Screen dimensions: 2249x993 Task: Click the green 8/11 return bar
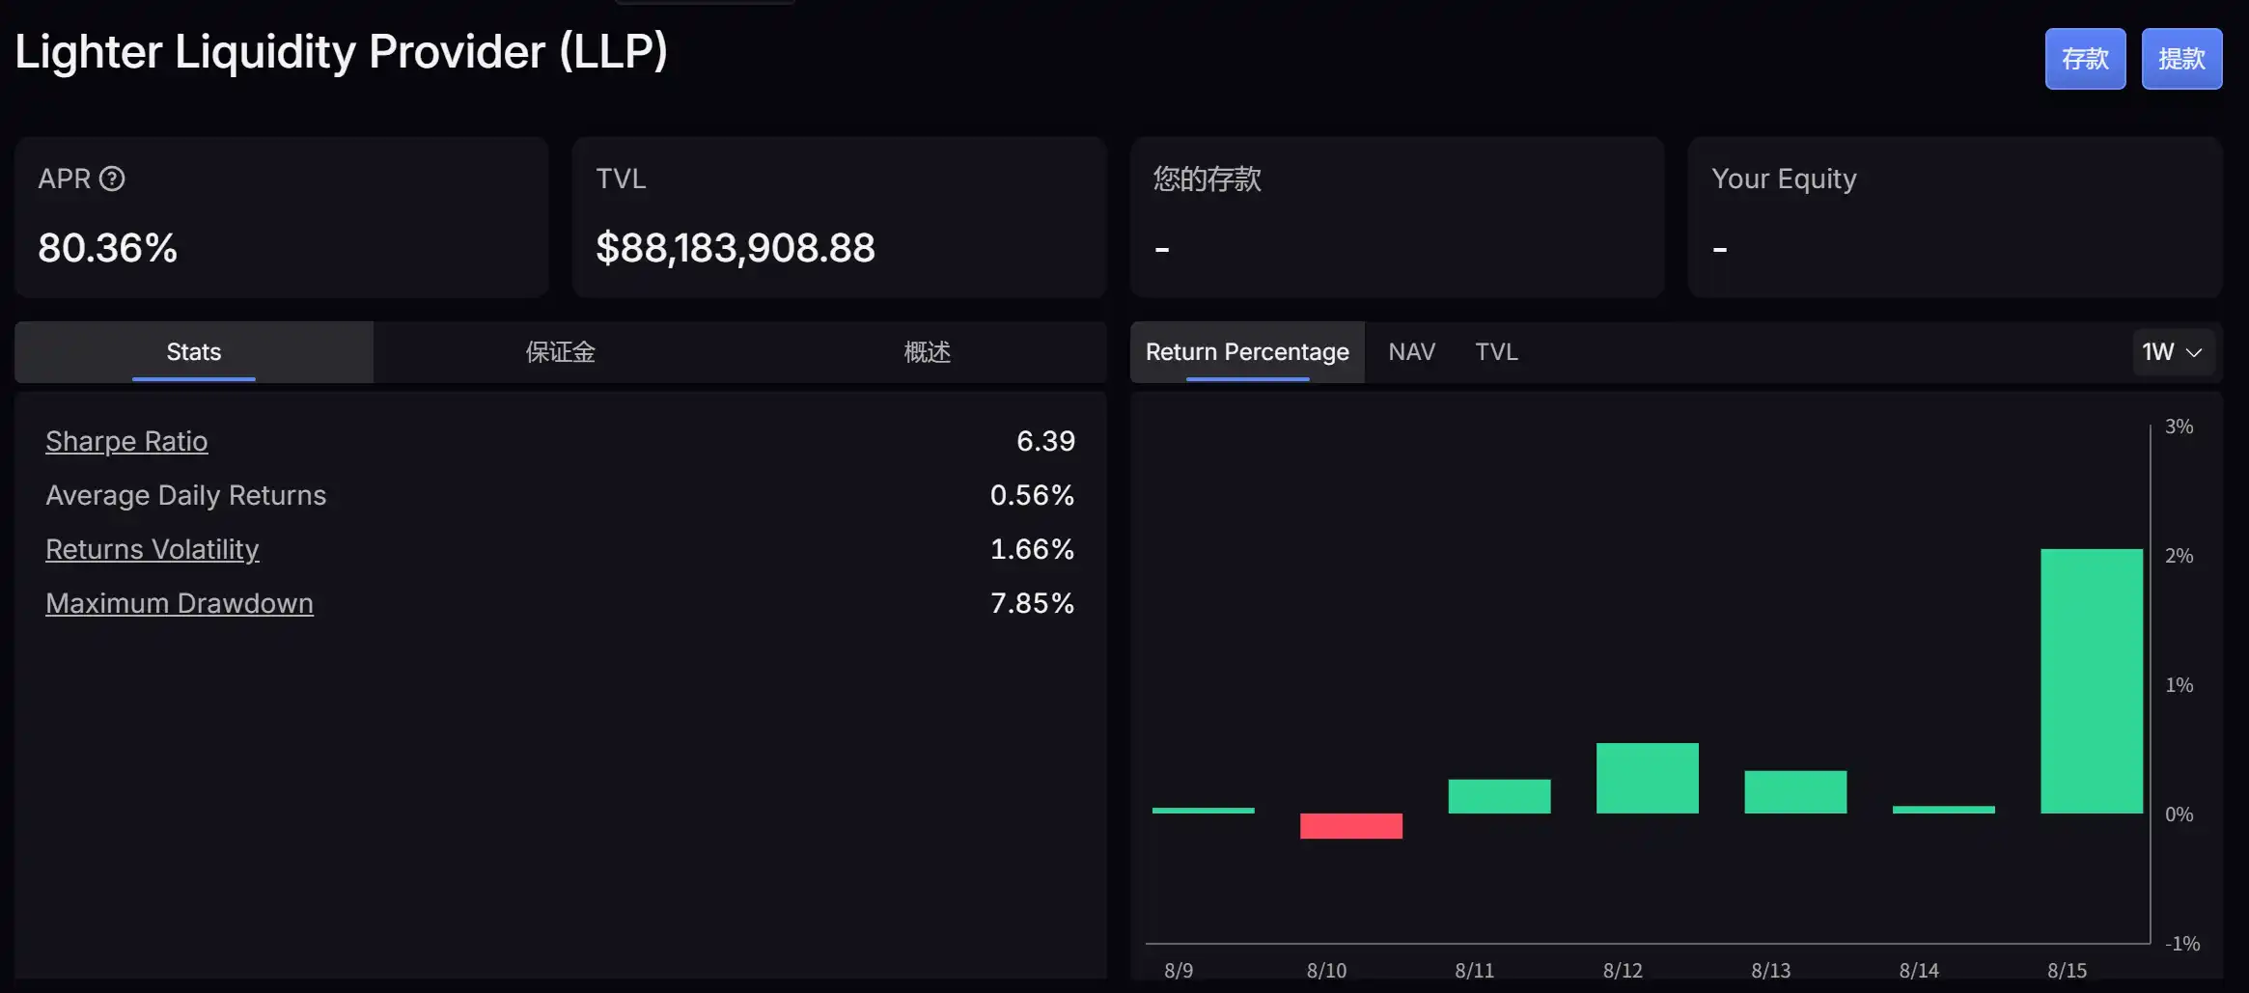coord(1499,796)
